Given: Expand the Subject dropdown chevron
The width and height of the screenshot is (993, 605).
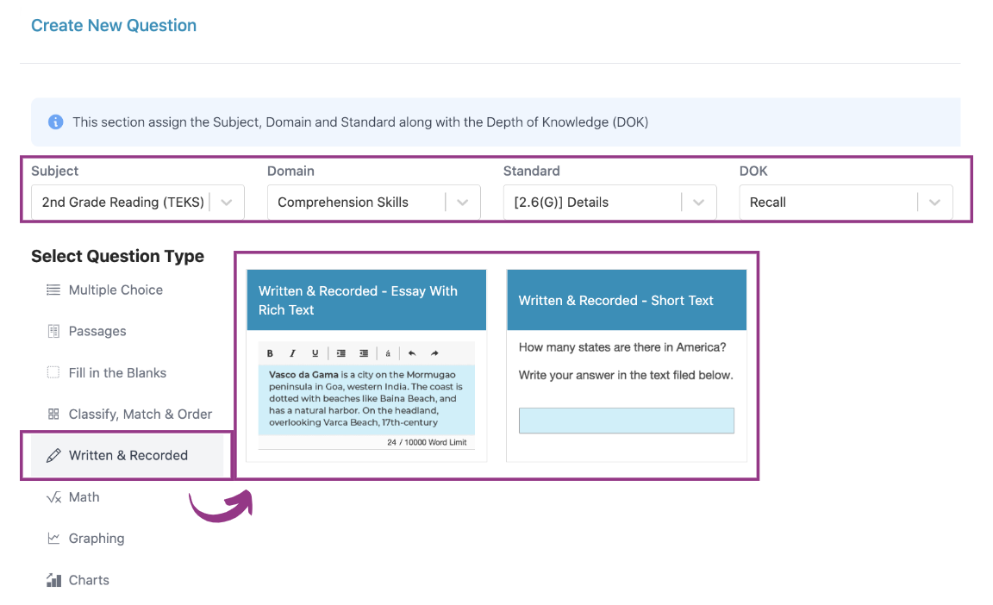Looking at the screenshot, I should (x=226, y=203).
